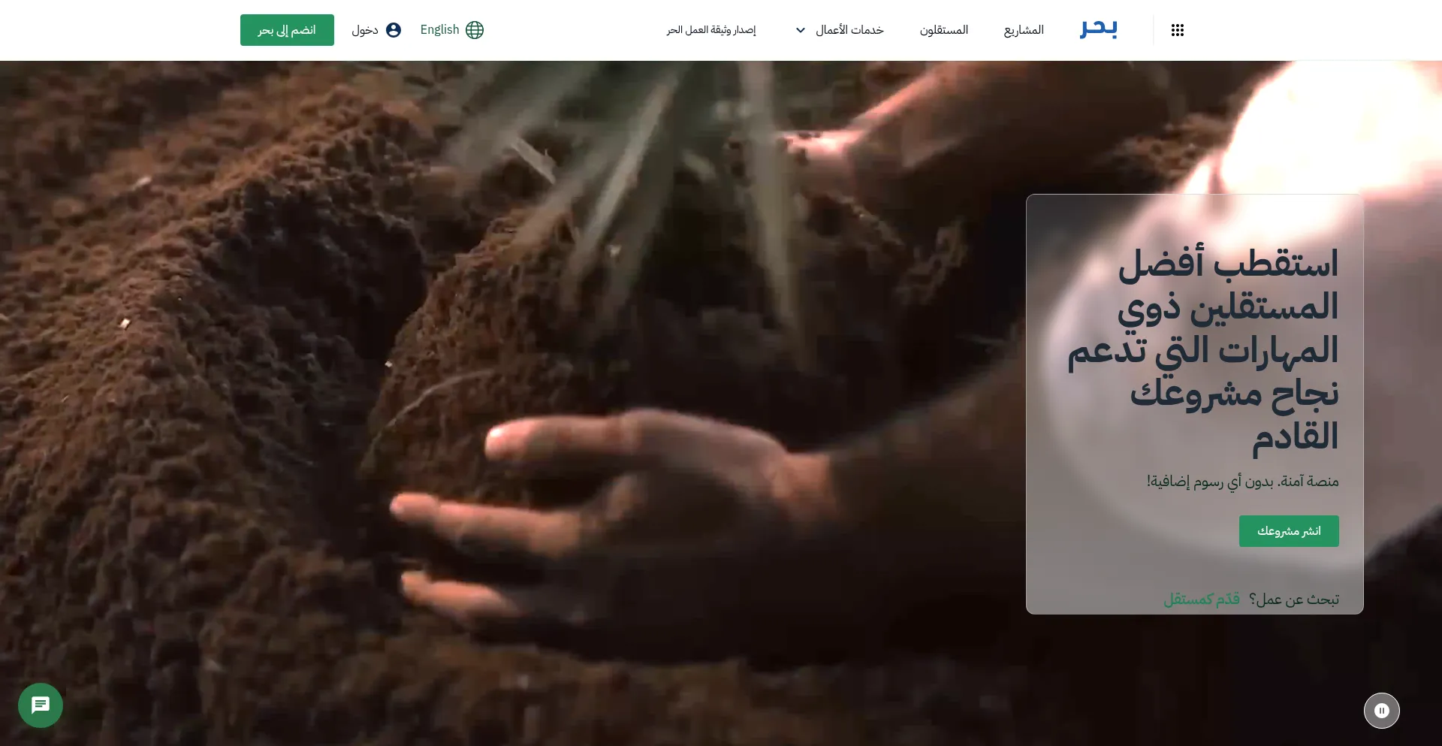1442x746 pixels.
Task: Click the تبحث عن عمل؟ text
Action: (x=1294, y=599)
